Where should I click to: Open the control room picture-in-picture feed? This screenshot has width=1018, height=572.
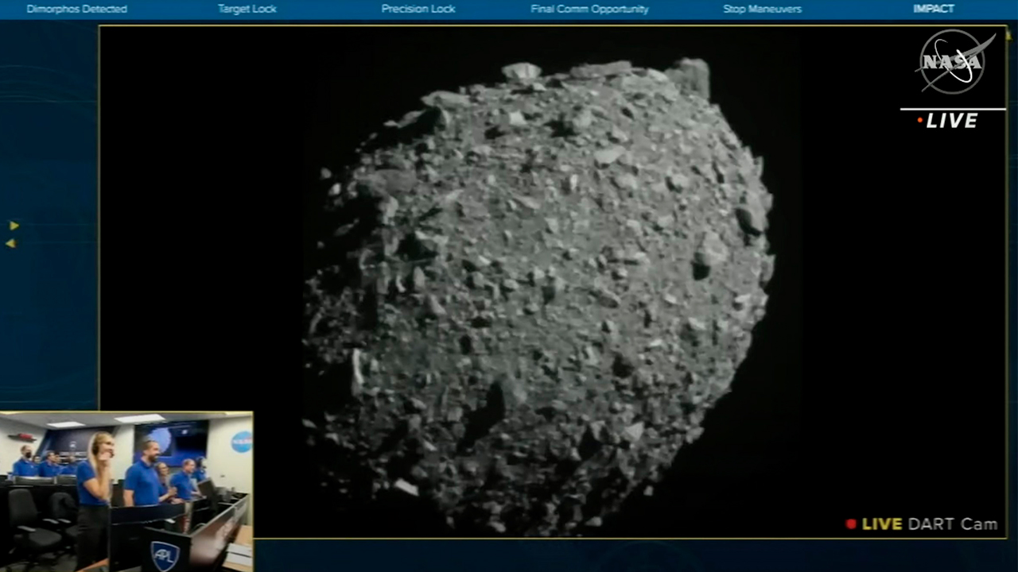point(126,491)
